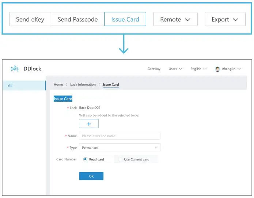254x198 pixels.
Task: Switch to Send eKey tab
Action: click(x=30, y=19)
